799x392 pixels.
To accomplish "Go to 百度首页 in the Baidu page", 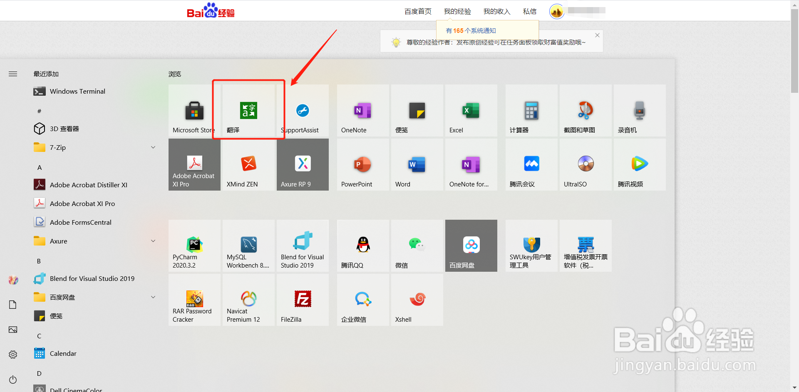I will (418, 11).
